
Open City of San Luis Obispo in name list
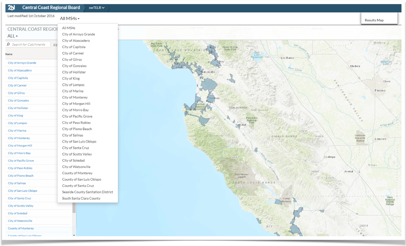pos(23,191)
